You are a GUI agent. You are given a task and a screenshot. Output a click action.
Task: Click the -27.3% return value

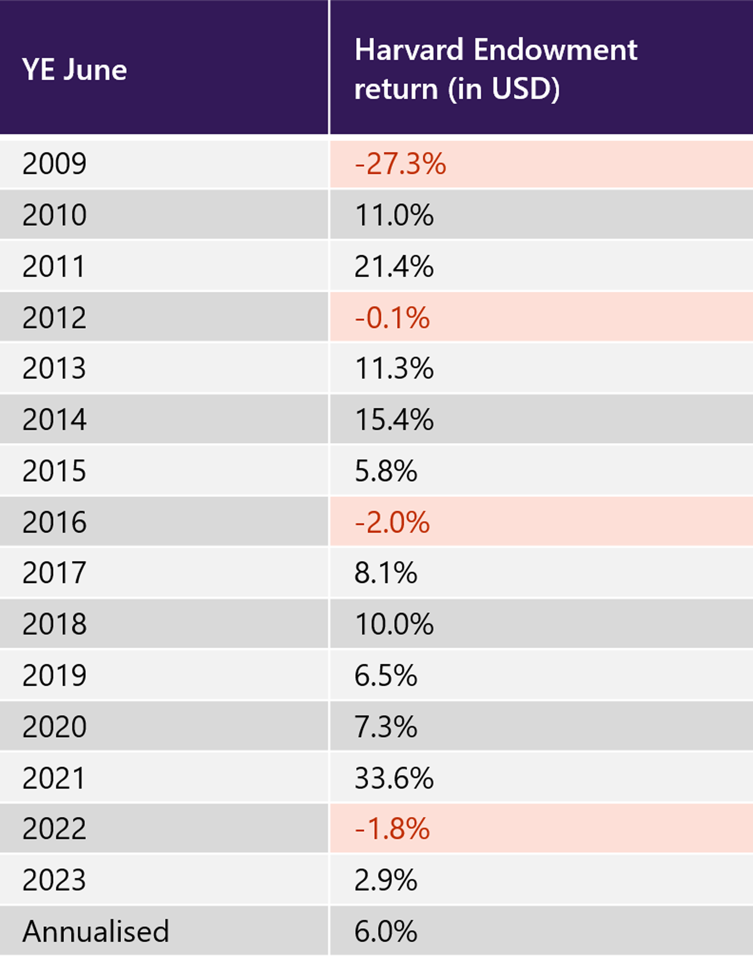point(400,164)
